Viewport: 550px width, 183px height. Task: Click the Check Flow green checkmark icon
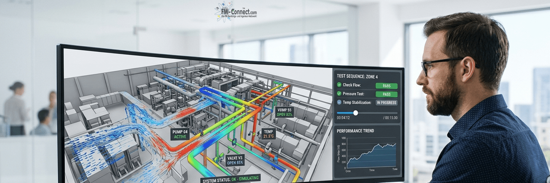pyautogui.click(x=339, y=85)
